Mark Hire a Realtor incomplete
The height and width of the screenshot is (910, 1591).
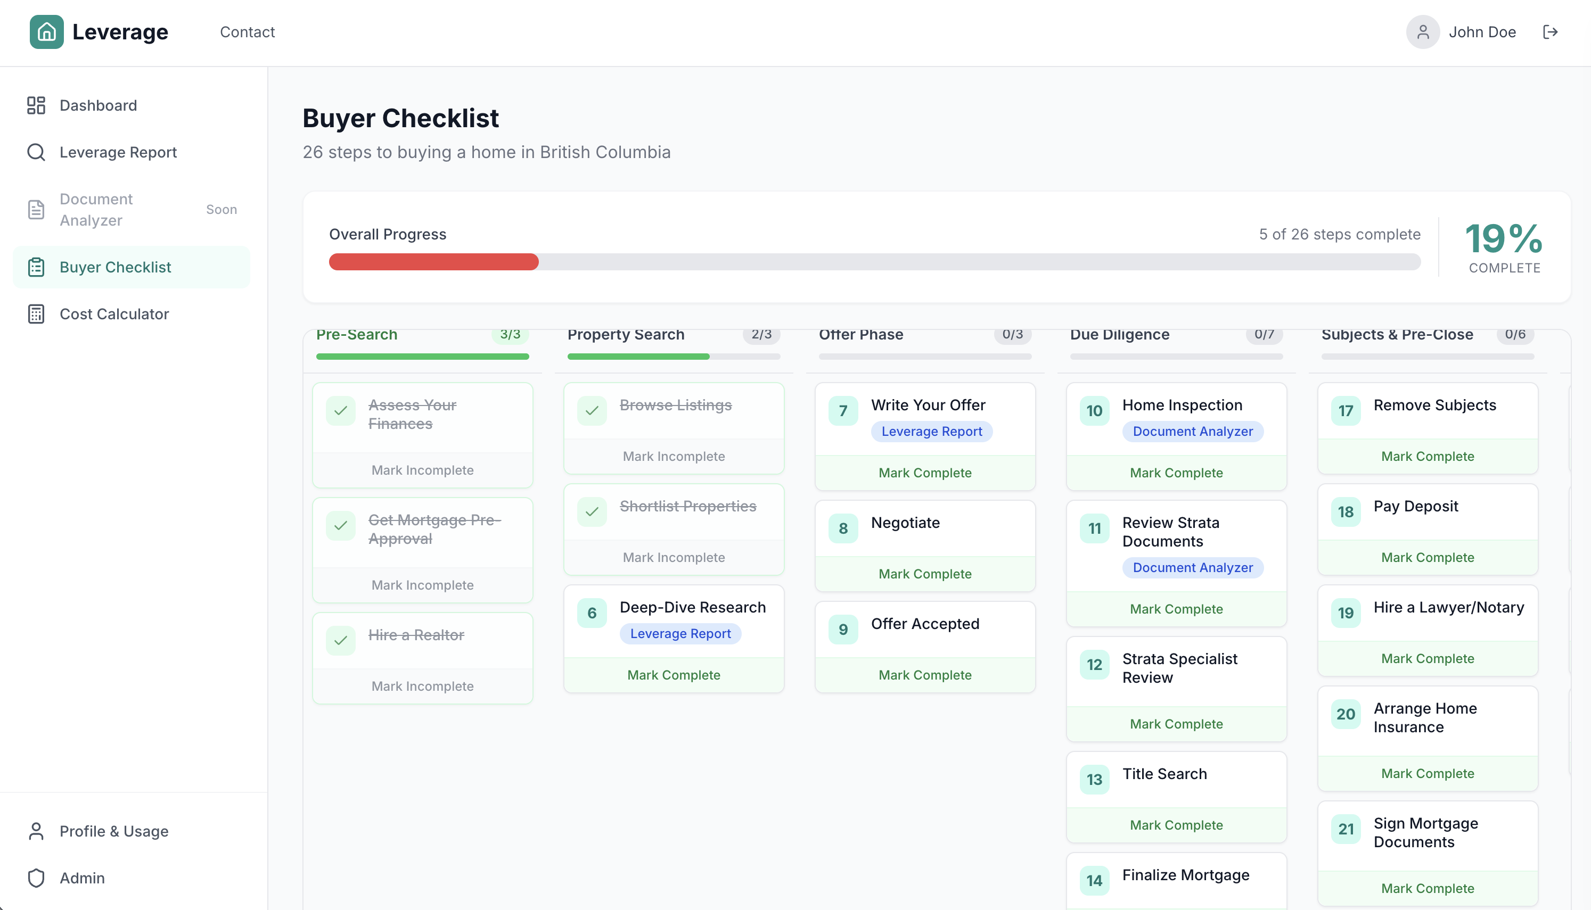[x=423, y=686]
